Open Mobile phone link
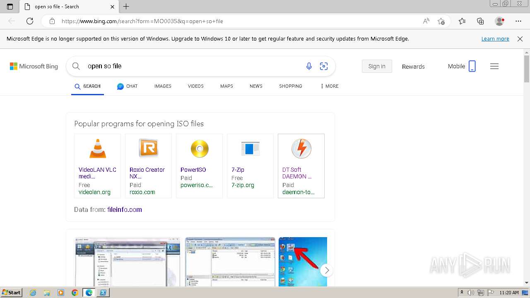530x298 pixels. pos(462,66)
